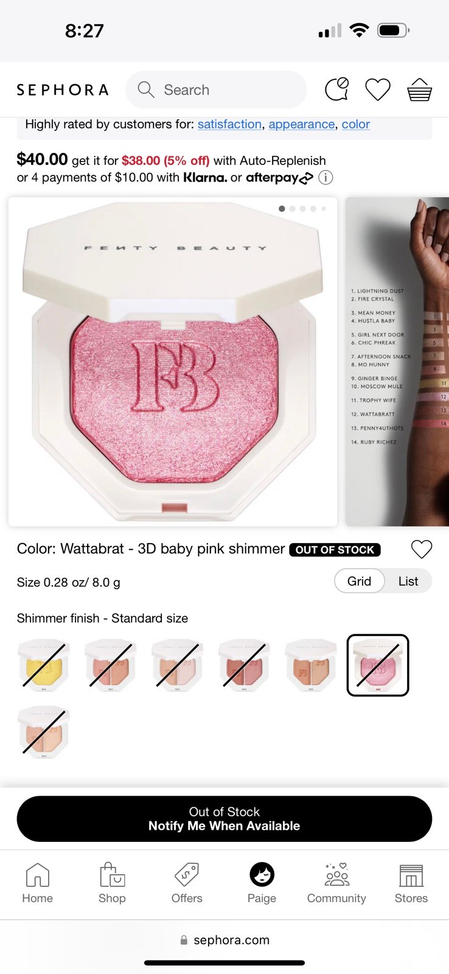Screen dimensions: 449x974
Task: Switch swatch view to List
Action: [408, 581]
